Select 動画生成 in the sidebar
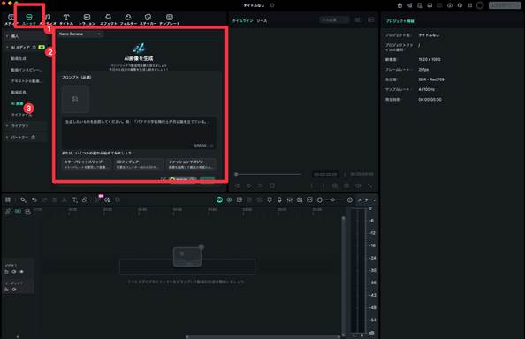 click(19, 58)
